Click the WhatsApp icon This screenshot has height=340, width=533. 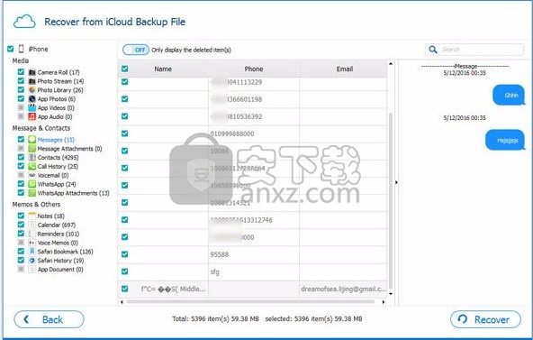click(32, 184)
